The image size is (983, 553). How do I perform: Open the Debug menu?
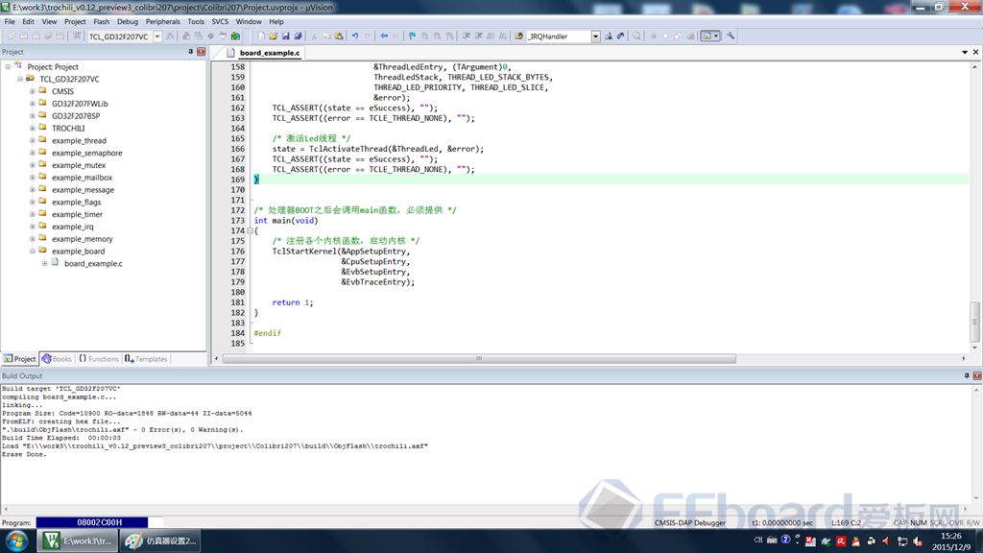pyautogui.click(x=127, y=21)
